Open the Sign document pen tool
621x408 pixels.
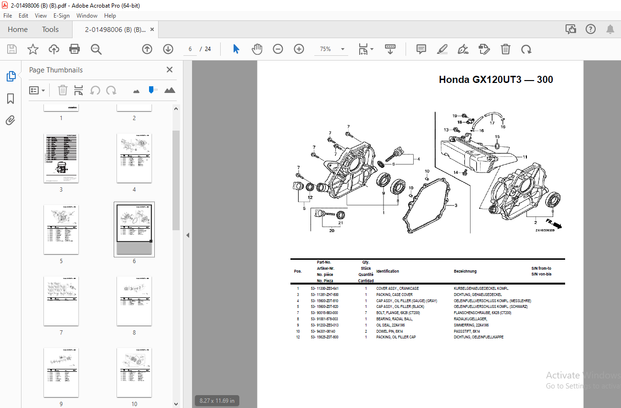coord(463,49)
